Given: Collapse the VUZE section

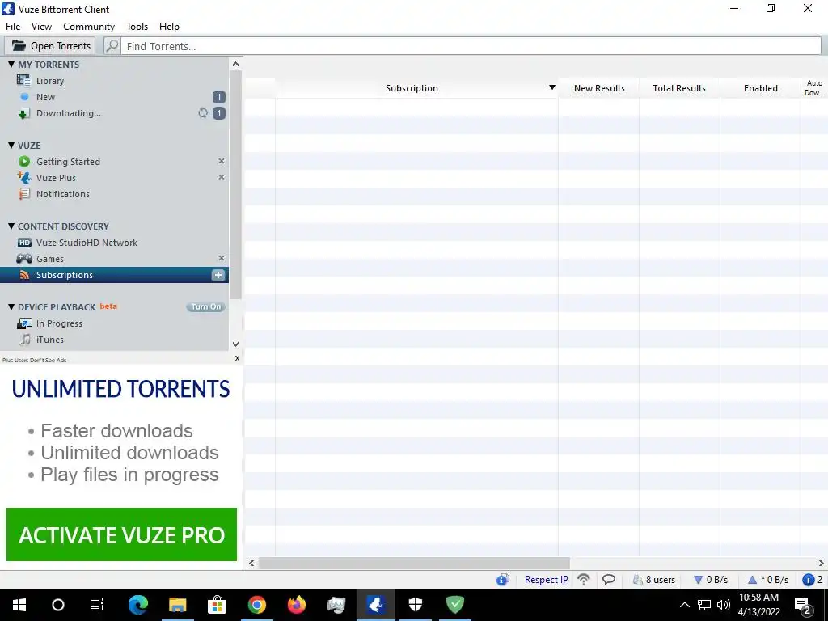Looking at the screenshot, I should click(x=11, y=146).
